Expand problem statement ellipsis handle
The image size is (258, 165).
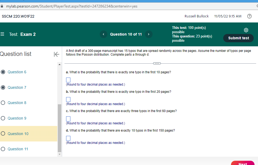click(x=157, y=63)
